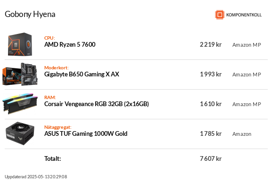Click the Gigabyte B650 Gaming X AX name
The width and height of the screenshot is (272, 183).
pos(82,75)
